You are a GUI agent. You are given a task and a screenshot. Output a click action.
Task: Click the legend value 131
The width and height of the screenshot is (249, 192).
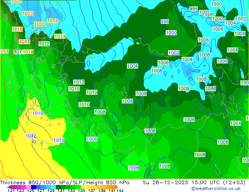(x=61, y=190)
